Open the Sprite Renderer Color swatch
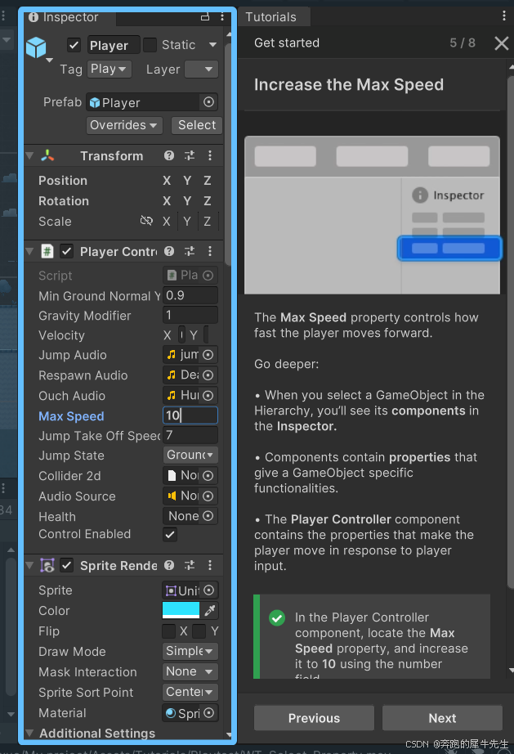This screenshot has width=514, height=754. coord(181,610)
